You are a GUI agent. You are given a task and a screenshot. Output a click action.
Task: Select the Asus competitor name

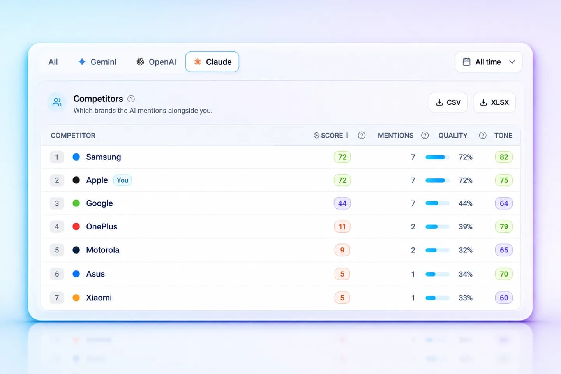click(x=95, y=274)
